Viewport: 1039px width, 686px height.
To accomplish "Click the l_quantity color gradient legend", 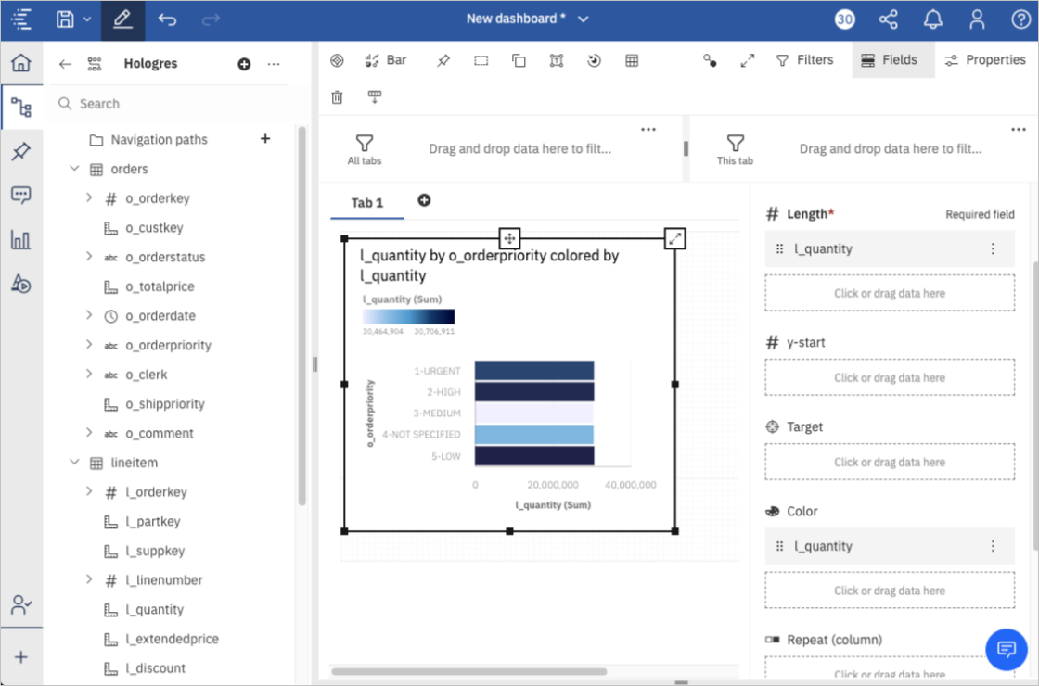I will (409, 316).
